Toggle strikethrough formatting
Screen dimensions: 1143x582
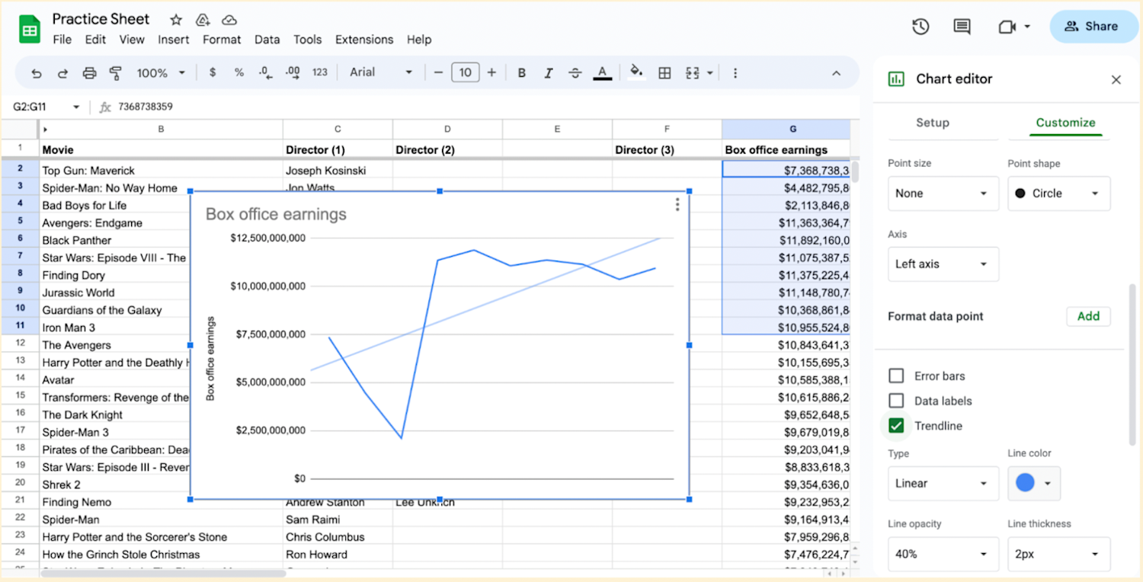tap(575, 73)
